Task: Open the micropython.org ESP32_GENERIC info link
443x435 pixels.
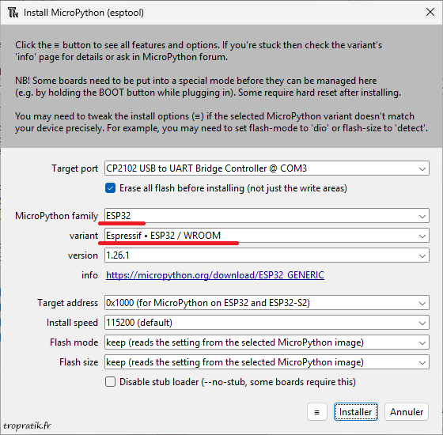Action: tap(215, 275)
